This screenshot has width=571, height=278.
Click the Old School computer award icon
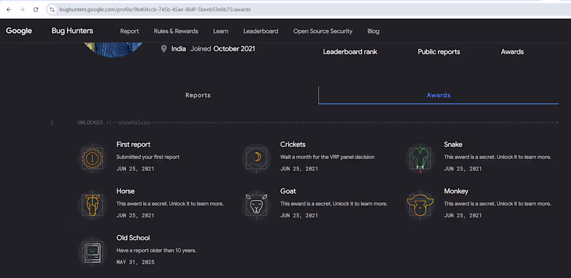tap(92, 251)
